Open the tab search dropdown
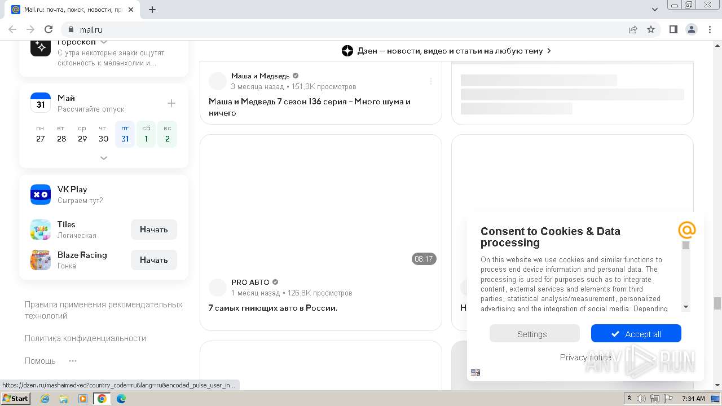The height and width of the screenshot is (406, 722). coord(655,10)
